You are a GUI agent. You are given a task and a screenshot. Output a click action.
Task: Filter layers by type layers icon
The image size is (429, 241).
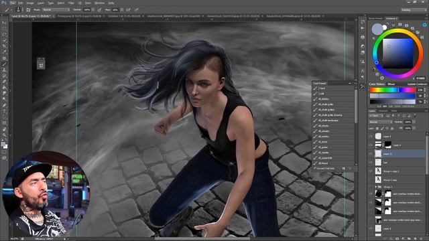click(399, 116)
